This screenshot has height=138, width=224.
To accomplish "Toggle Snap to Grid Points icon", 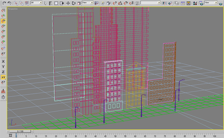I will pyautogui.click(x=3, y=10).
